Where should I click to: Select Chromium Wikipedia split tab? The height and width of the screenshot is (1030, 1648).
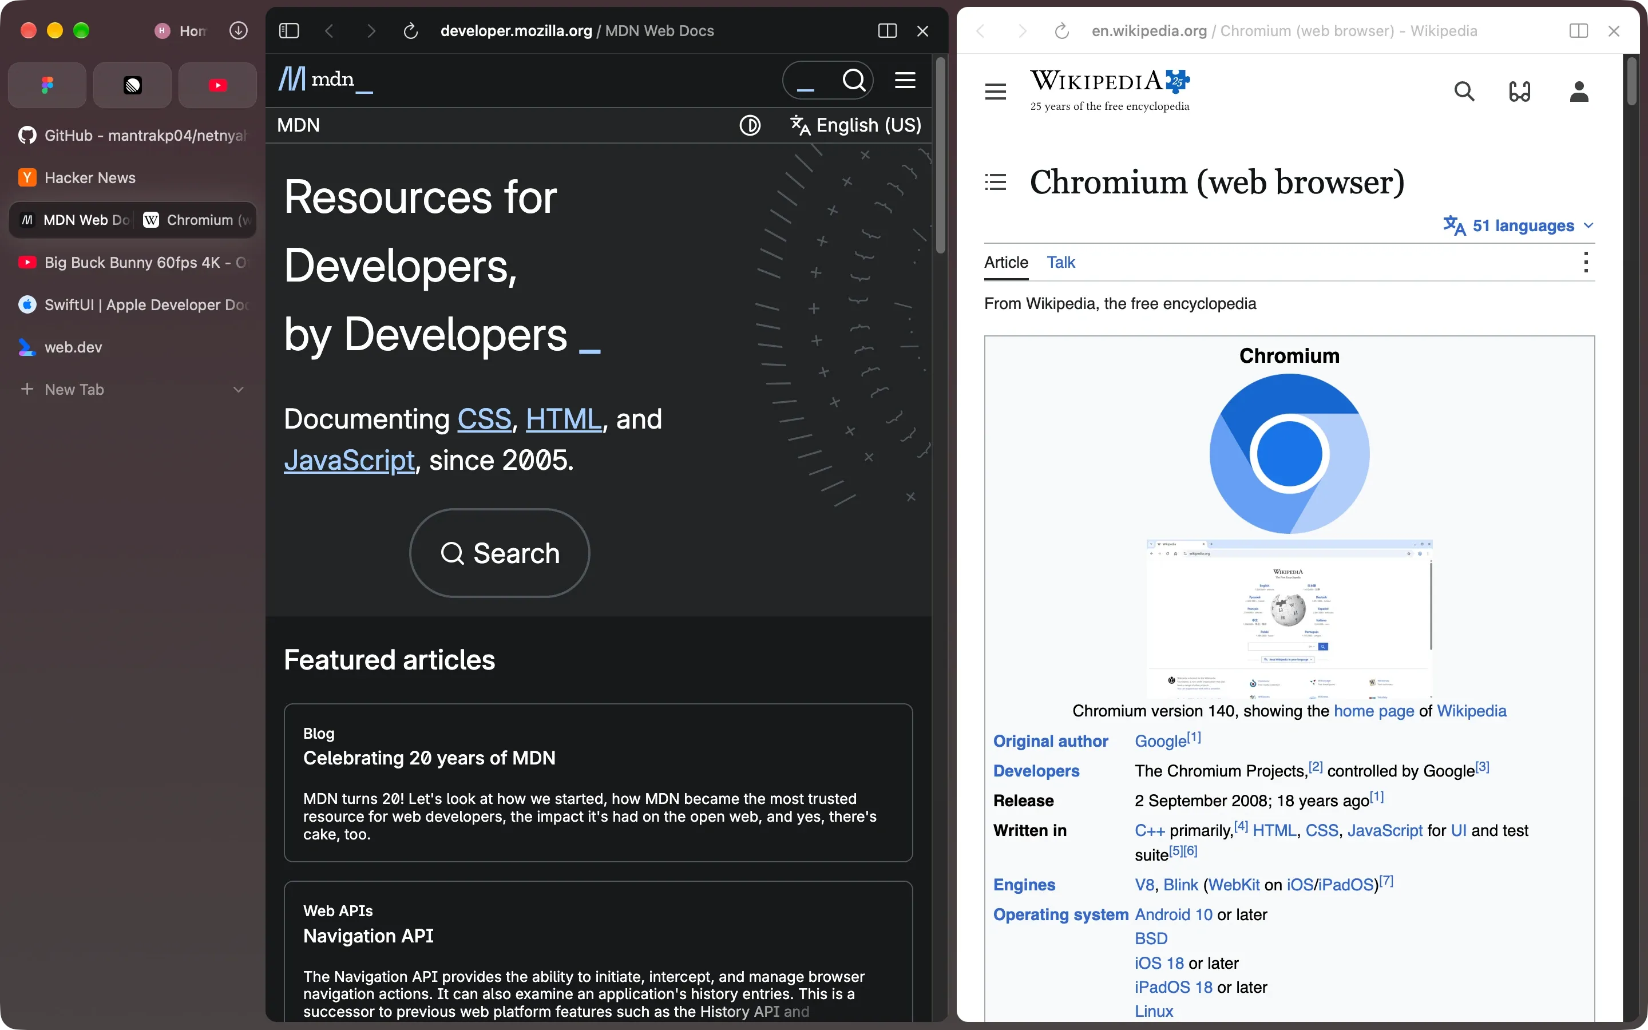click(197, 220)
